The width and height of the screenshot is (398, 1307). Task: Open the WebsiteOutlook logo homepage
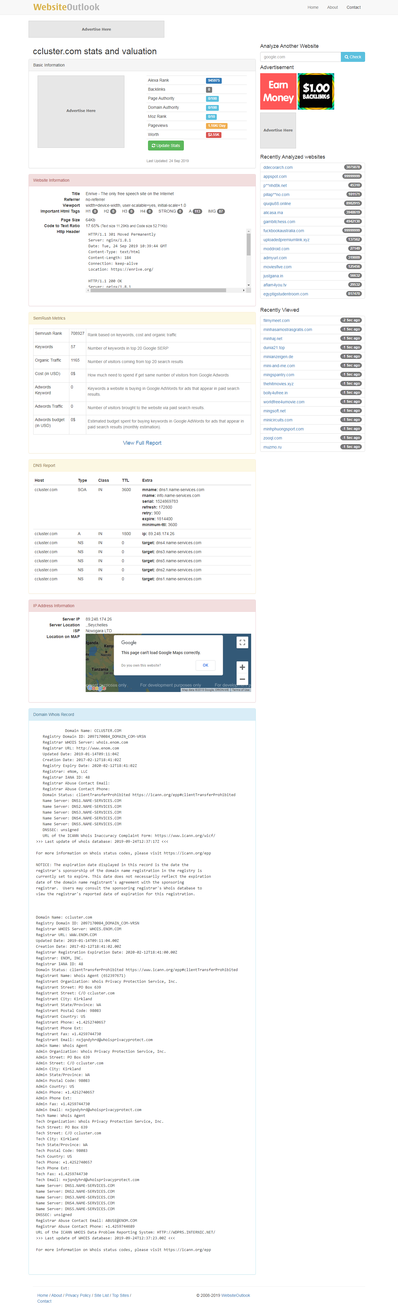pos(66,7)
